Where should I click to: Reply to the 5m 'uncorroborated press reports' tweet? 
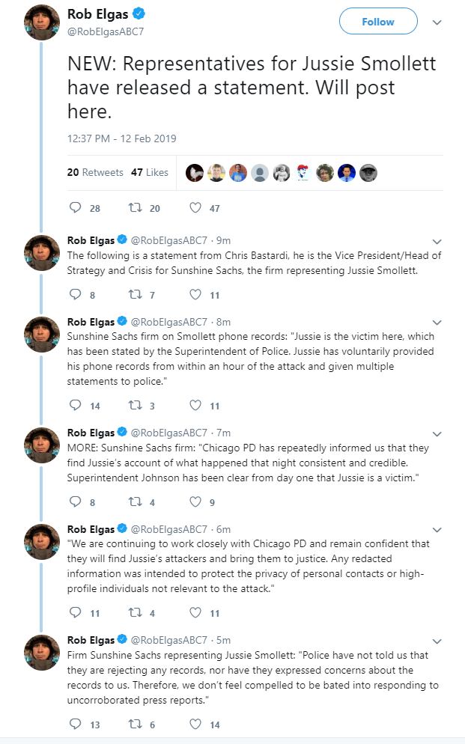76,724
